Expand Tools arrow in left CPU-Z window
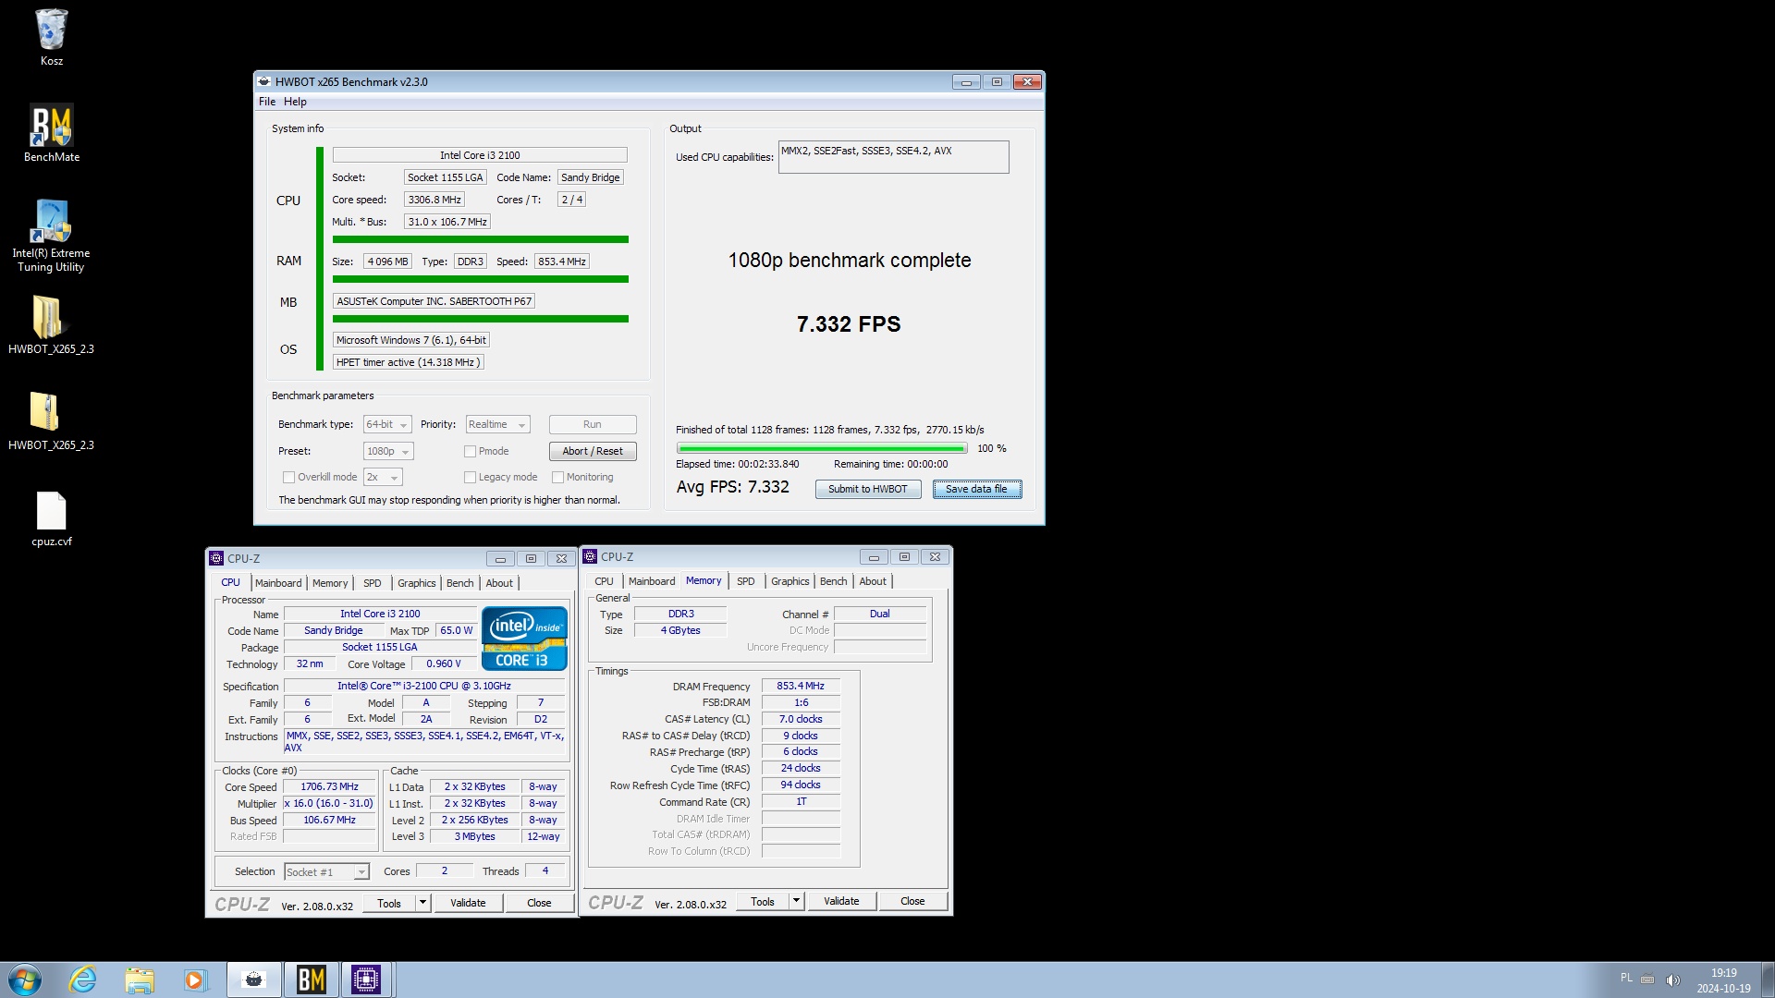Screen dimensions: 1775x998 click(423, 903)
